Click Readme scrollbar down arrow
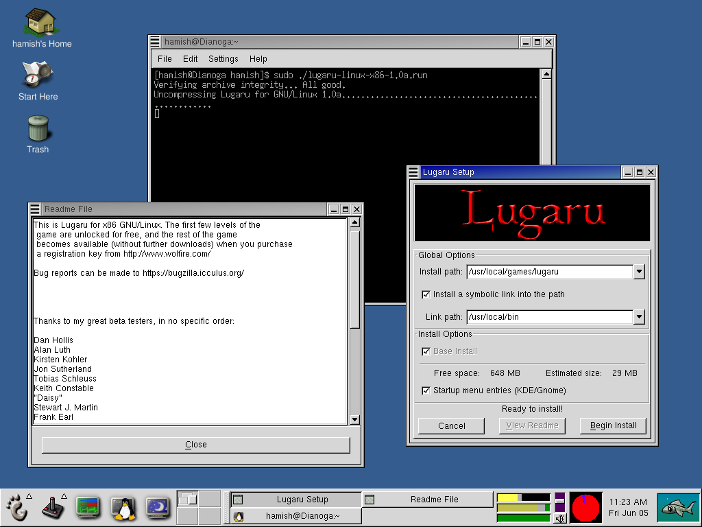Image resolution: width=702 pixels, height=527 pixels. pyautogui.click(x=354, y=420)
